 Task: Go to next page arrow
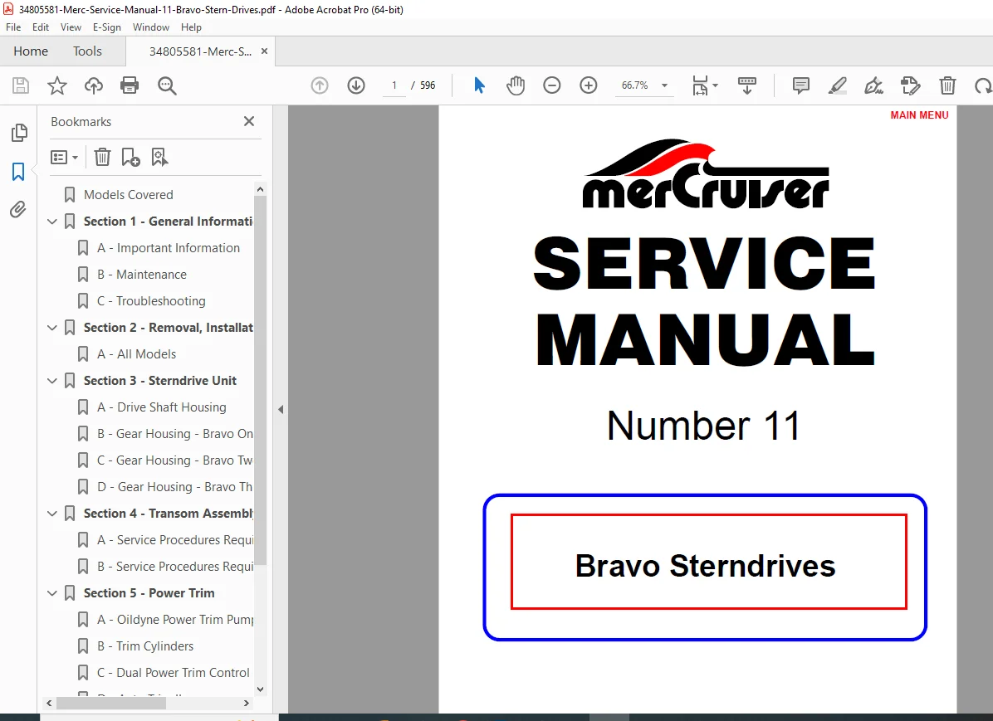(356, 85)
